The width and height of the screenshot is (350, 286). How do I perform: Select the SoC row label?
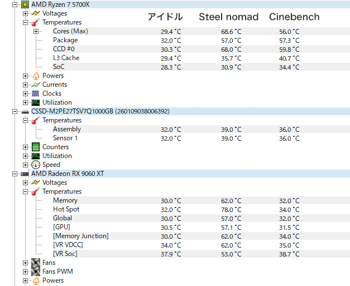coord(59,67)
